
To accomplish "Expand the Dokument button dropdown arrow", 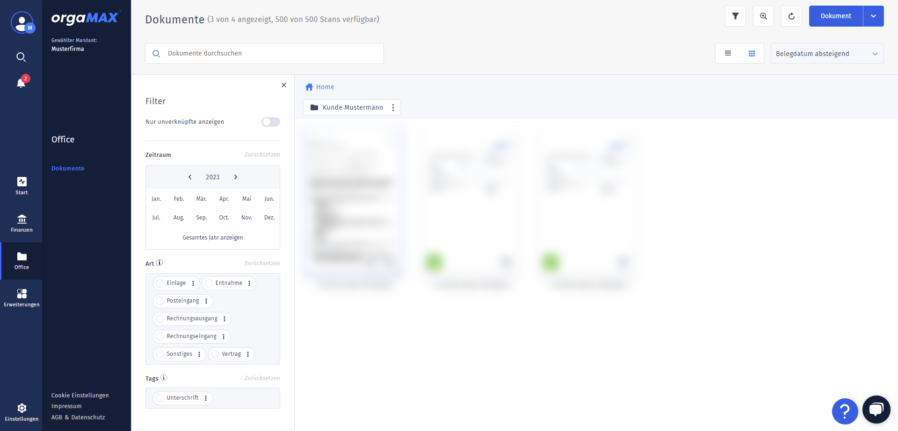I will click(873, 16).
